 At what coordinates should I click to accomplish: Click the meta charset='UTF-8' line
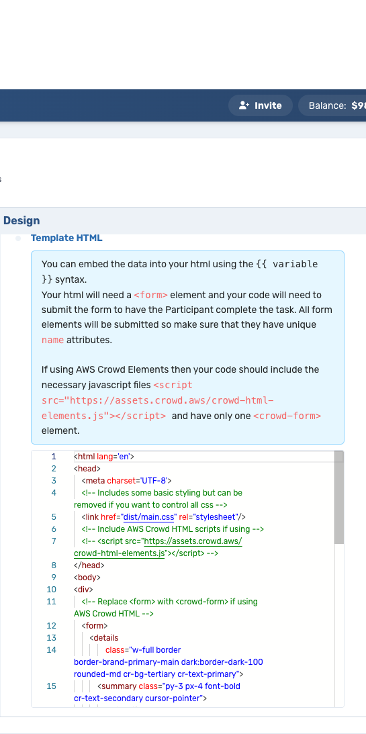[x=126, y=481]
